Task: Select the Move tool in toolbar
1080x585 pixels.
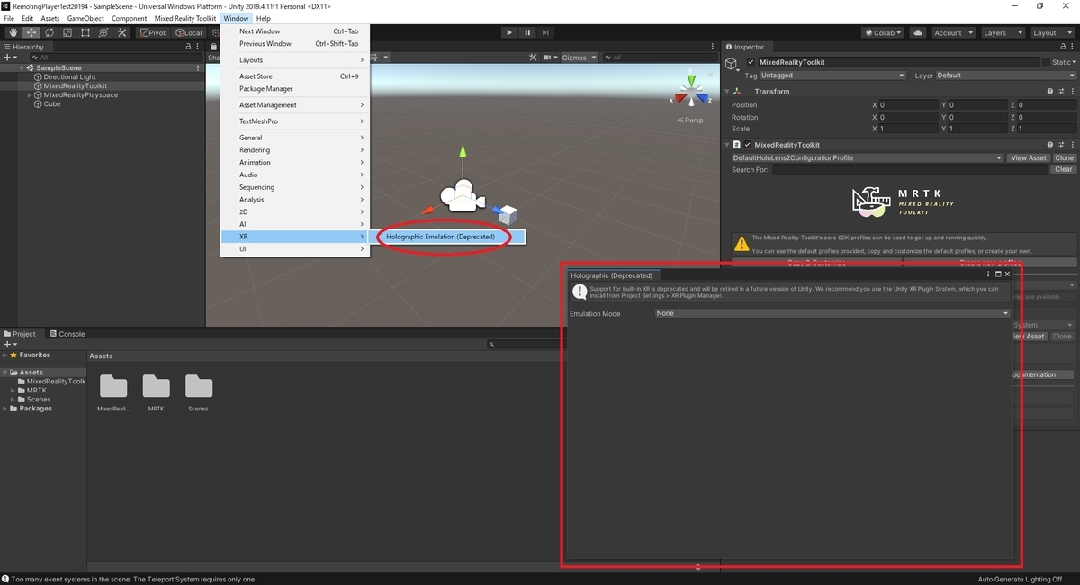Action: 31,32
